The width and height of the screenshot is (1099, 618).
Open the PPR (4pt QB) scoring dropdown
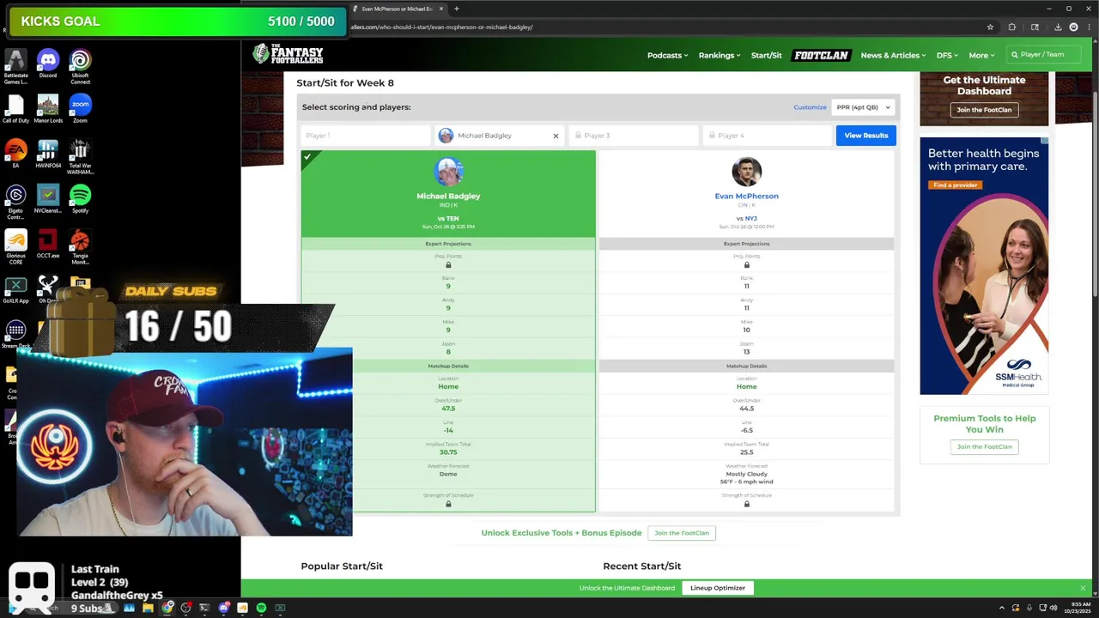pyautogui.click(x=863, y=107)
